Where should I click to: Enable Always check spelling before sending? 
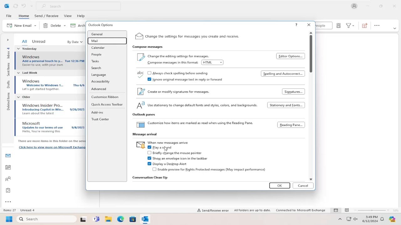149,73
